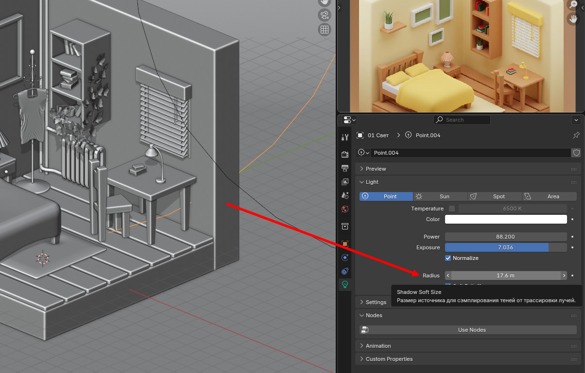Expand the Preview panel
The width and height of the screenshot is (585, 373).
[x=376, y=169]
